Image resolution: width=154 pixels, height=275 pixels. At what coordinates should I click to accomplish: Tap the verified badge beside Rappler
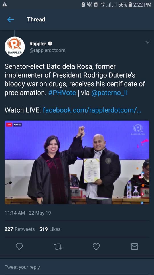tap(50, 43)
